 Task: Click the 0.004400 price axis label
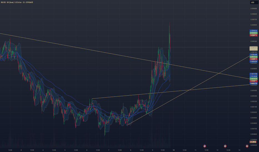(253, 145)
